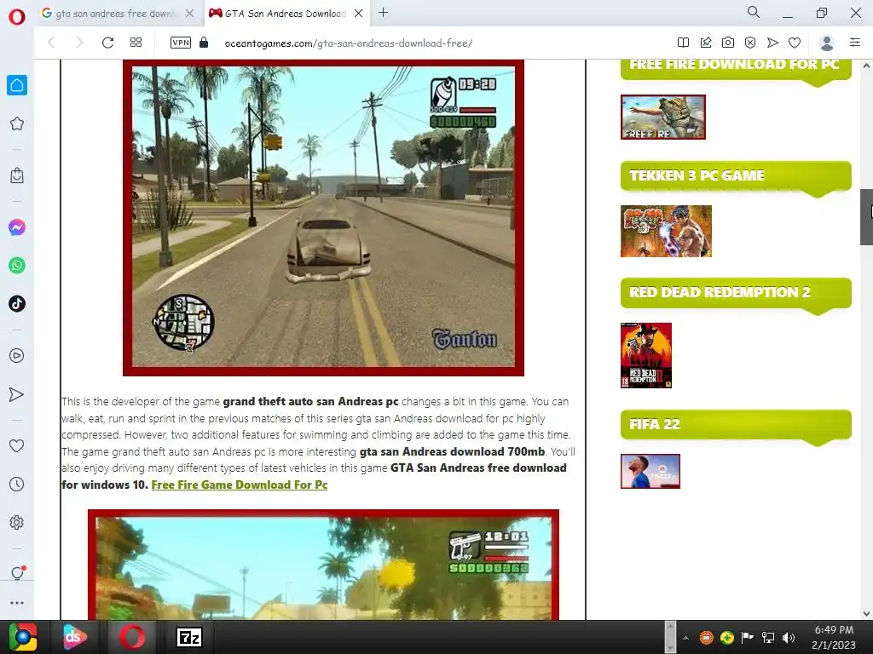Click the FIFA 22 thumbnail image
This screenshot has height=654, width=873.
650,472
